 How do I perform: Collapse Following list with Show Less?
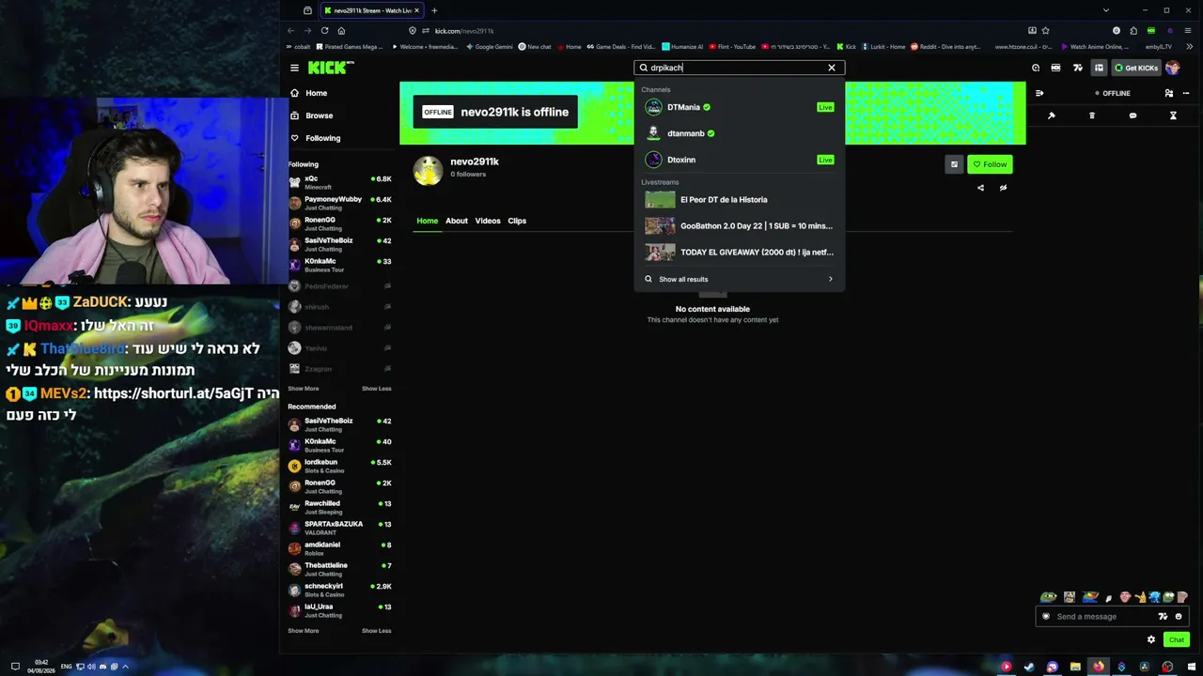click(x=376, y=389)
